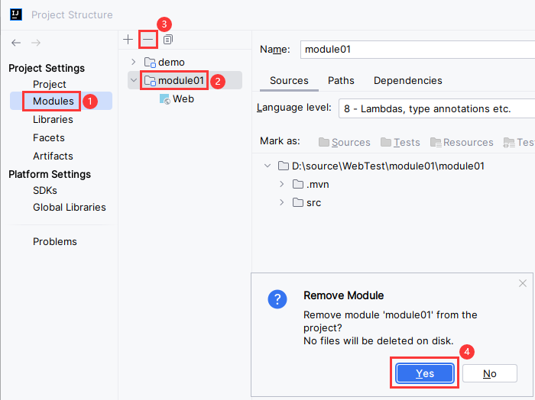535x400 pixels.
Task: Select the Web facet icon under module01
Action: 165,99
